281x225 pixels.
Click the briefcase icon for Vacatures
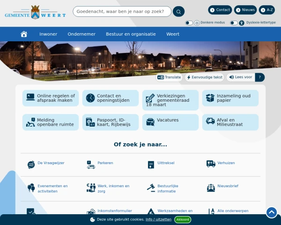[150, 122]
